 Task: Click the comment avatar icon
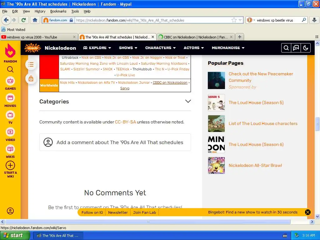pyautogui.click(x=48, y=142)
